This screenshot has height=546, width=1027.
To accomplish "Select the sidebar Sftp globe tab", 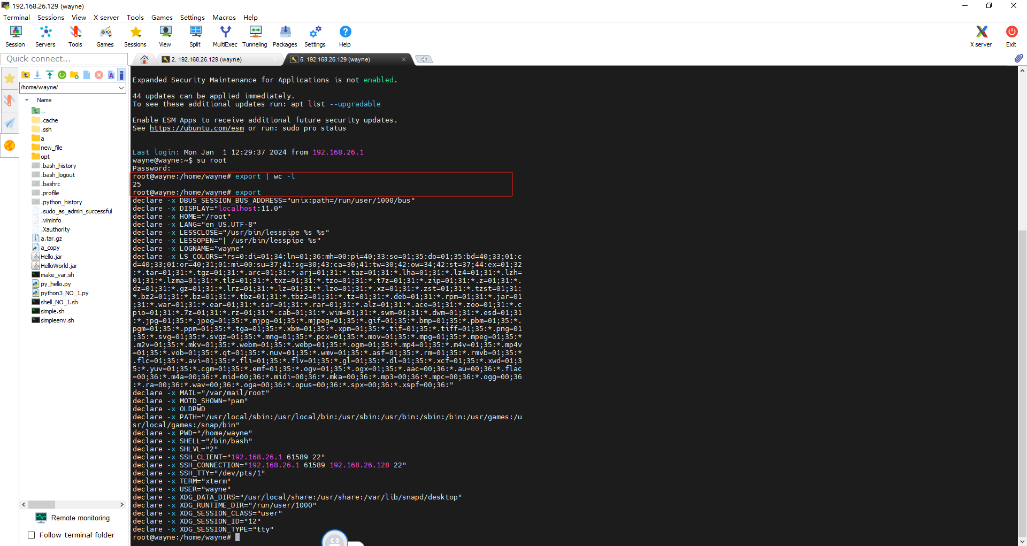I will click(x=10, y=145).
